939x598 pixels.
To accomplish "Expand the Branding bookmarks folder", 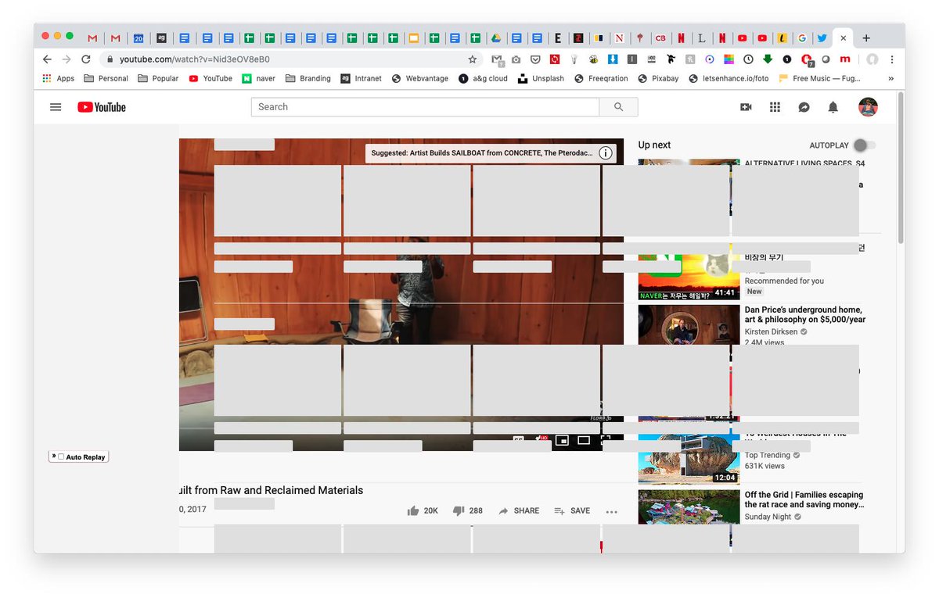I will [308, 78].
